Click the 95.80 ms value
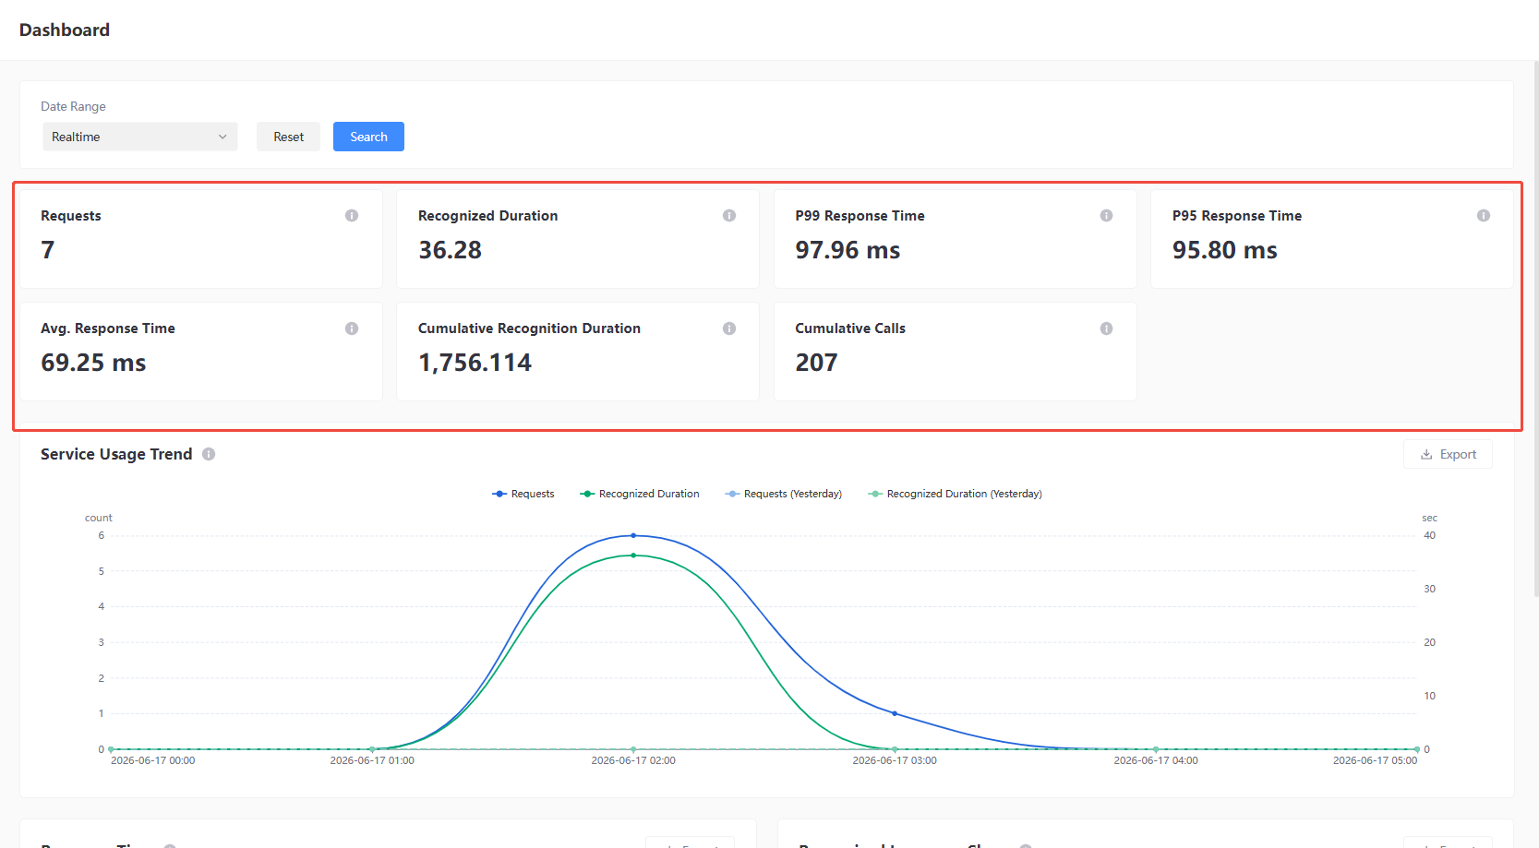The height and width of the screenshot is (848, 1539). click(x=1225, y=250)
